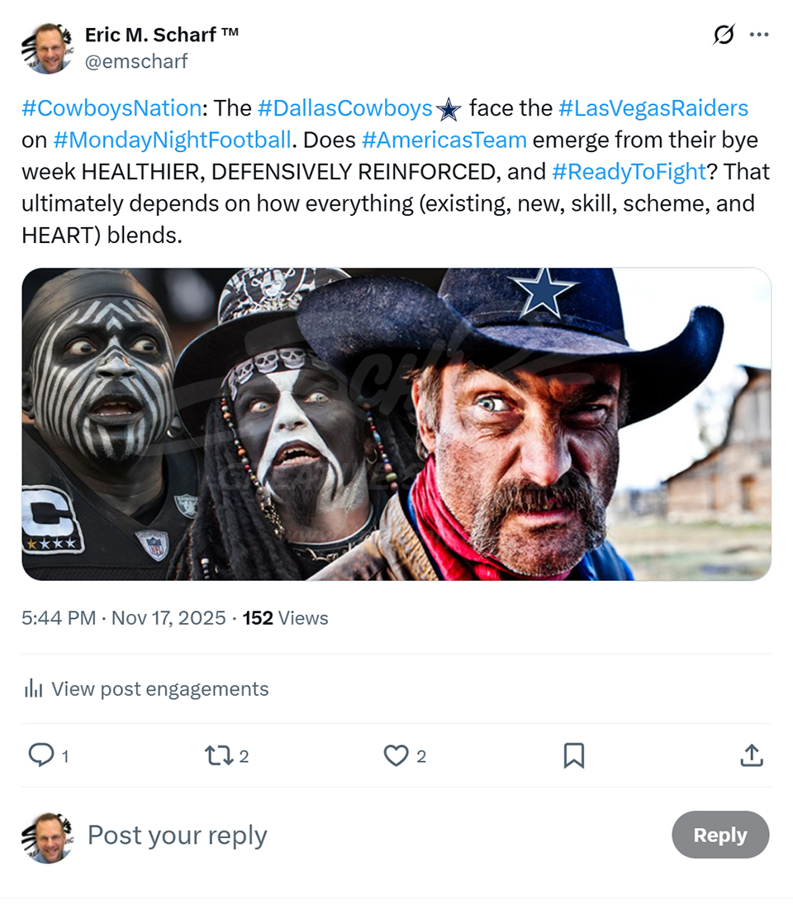Screen dimensions: 793x909
Task: Click the reply speech bubble icon
Action: (41, 754)
